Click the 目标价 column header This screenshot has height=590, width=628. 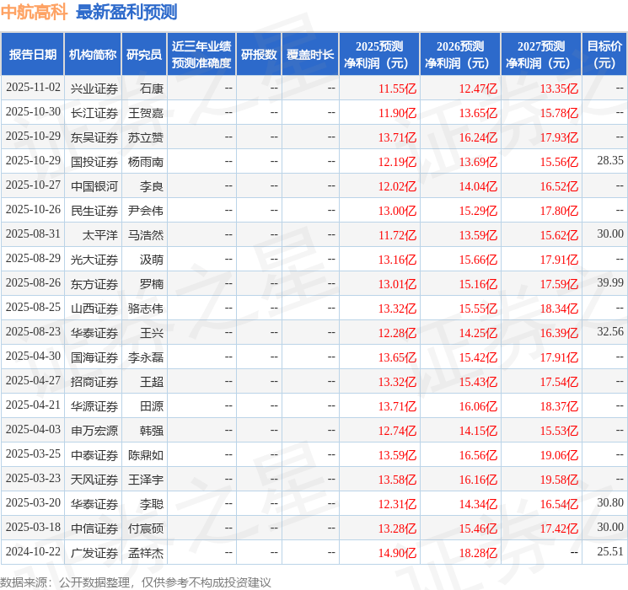click(x=604, y=55)
